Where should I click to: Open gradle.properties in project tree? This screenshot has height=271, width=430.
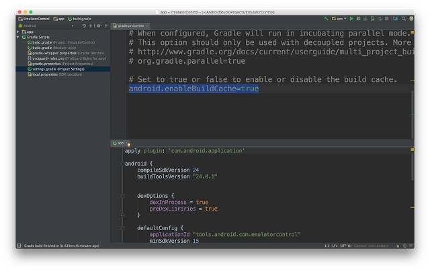coord(60,64)
